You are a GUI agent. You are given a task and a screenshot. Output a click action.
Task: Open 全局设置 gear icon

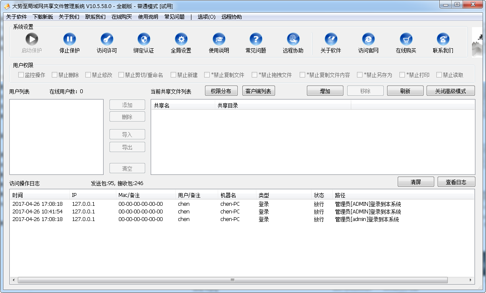tap(181, 39)
